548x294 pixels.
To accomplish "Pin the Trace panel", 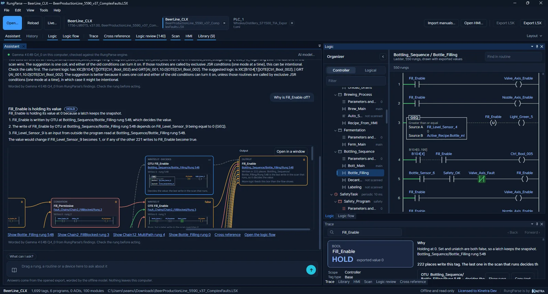I will pyautogui.click(x=537, y=224).
